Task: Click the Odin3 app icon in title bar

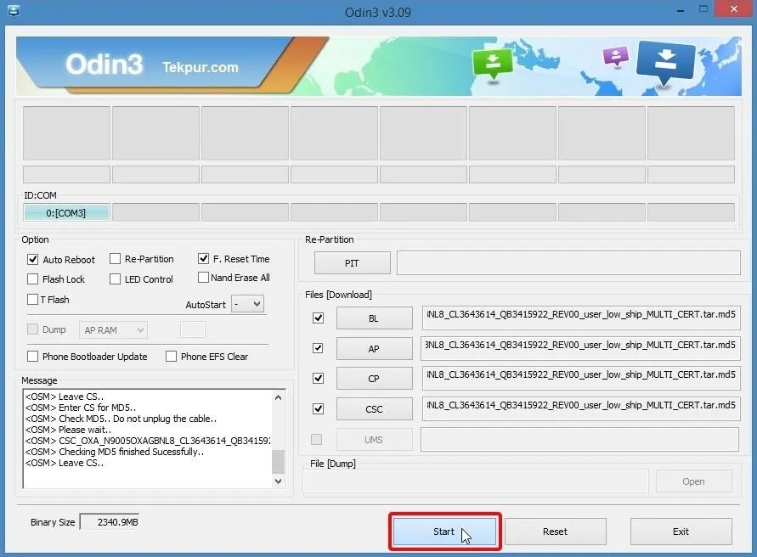Action: tap(14, 11)
